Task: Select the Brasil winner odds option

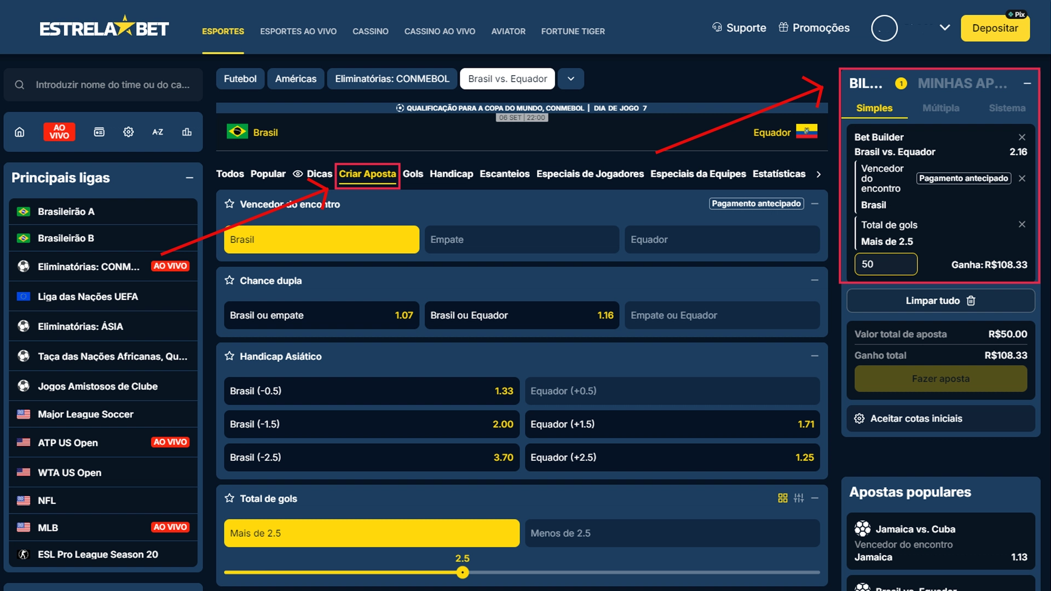Action: [x=321, y=240]
